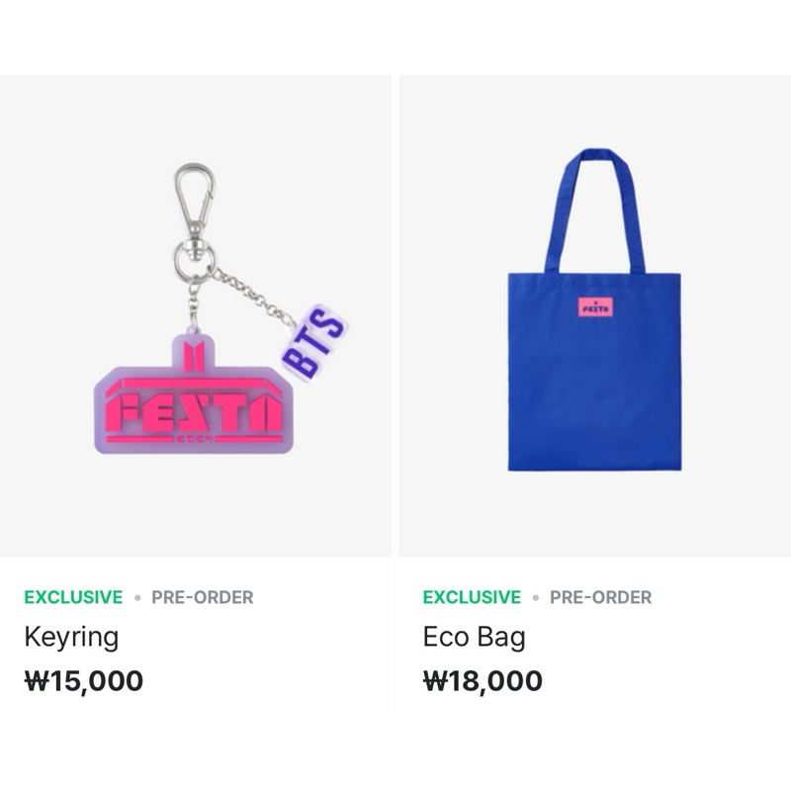Click the BTS logo atop the FESTA charm
This screenshot has height=791, width=791.
coord(194,356)
